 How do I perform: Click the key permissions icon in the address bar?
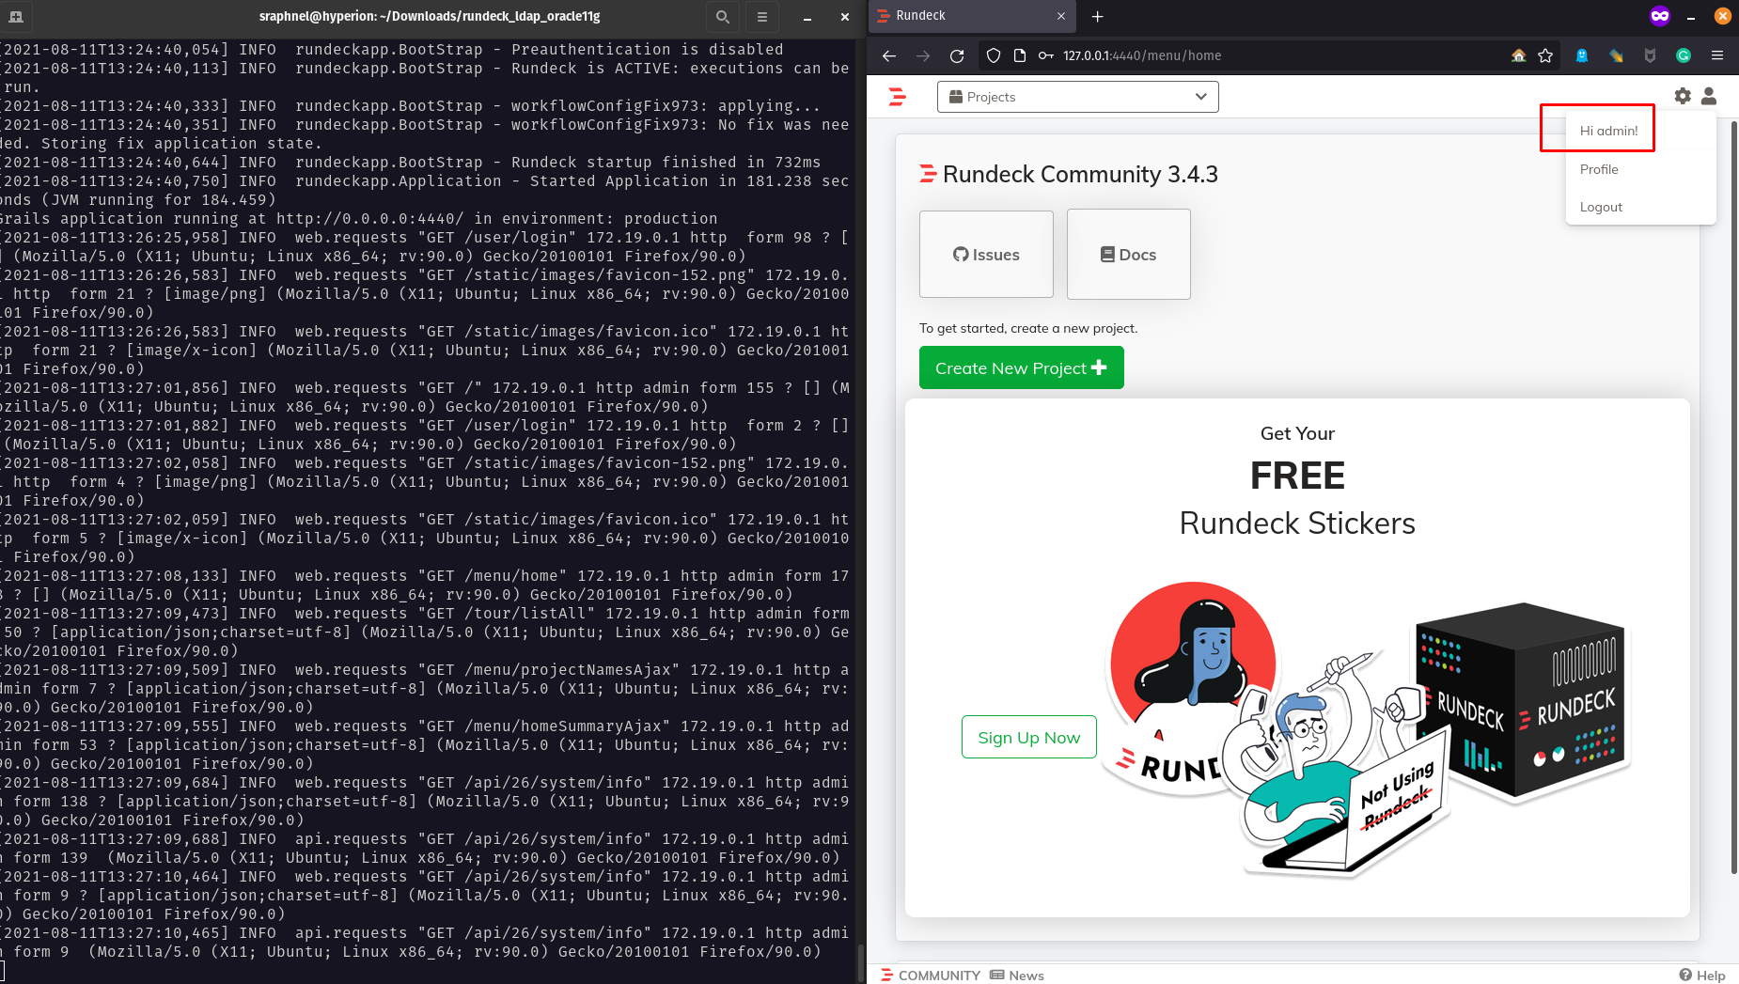pos(1045,55)
